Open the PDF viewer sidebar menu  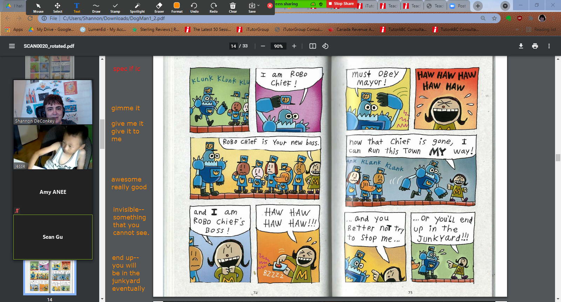pos(12,46)
